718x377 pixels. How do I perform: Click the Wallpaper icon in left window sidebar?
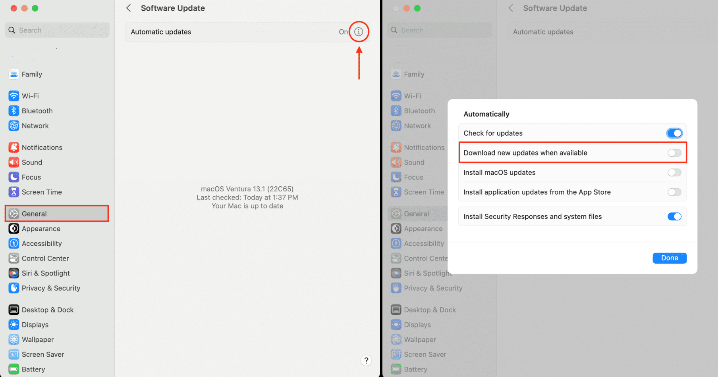tap(14, 340)
